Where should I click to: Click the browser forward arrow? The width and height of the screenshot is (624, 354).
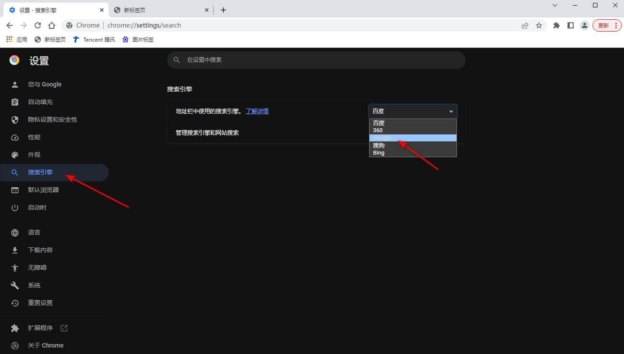[24, 25]
